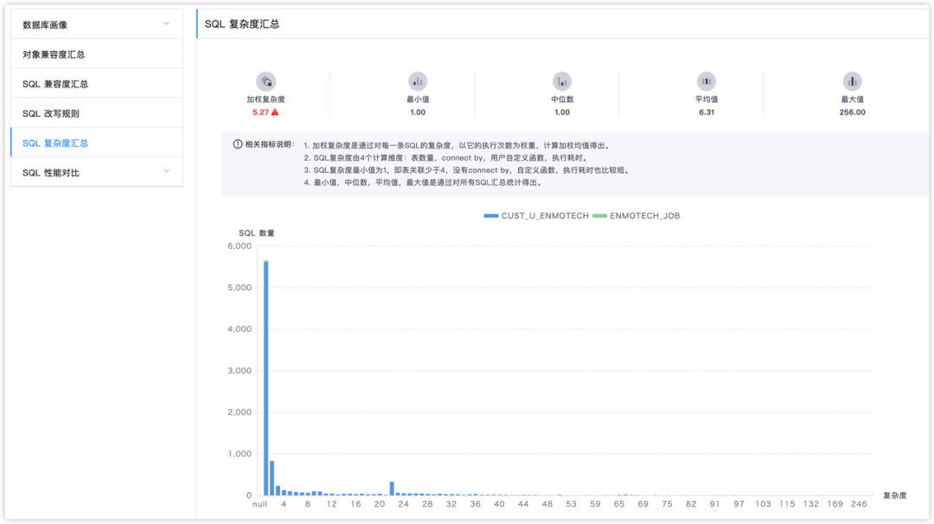Click the tallest blue bar in the chart

click(265, 378)
